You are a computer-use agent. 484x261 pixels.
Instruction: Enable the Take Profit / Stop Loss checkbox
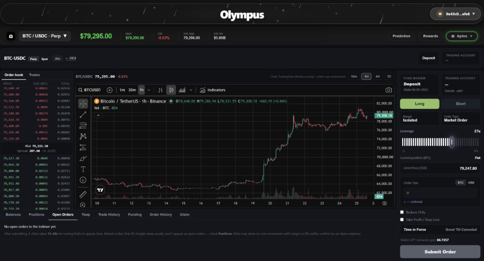402,219
